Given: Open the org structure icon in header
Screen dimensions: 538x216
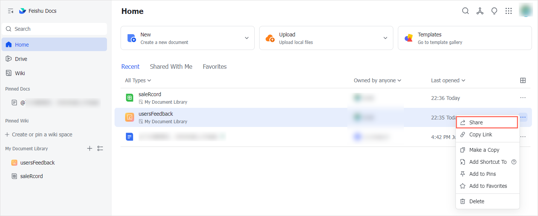Looking at the screenshot, I should [480, 11].
